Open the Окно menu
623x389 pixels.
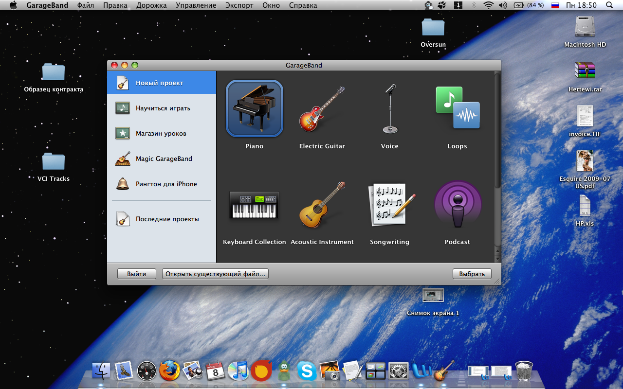[x=271, y=5]
